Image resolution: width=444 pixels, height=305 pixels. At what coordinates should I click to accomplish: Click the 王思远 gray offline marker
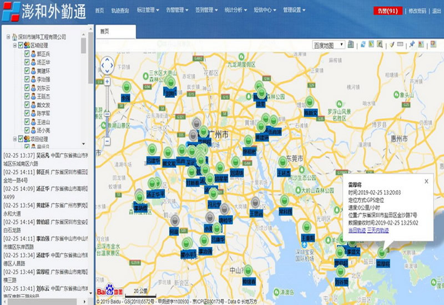click(255, 202)
